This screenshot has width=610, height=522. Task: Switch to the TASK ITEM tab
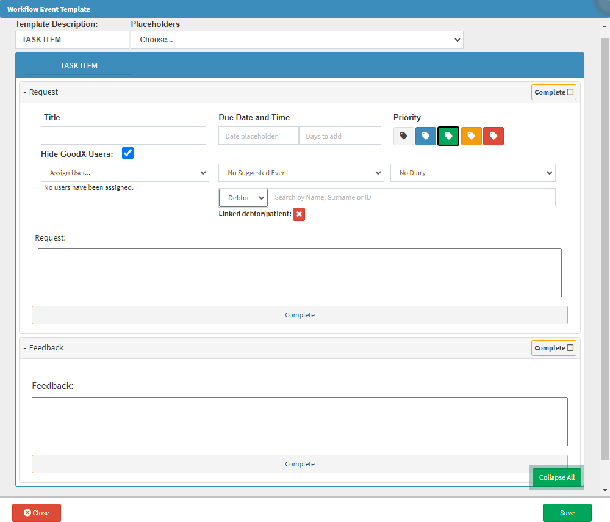79,65
